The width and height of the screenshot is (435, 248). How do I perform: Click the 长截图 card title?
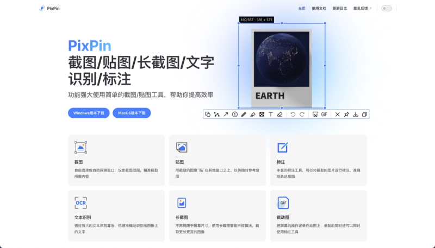[x=182, y=217]
